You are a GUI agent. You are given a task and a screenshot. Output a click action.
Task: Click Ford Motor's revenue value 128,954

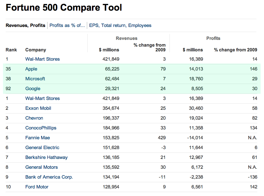(x=111, y=187)
